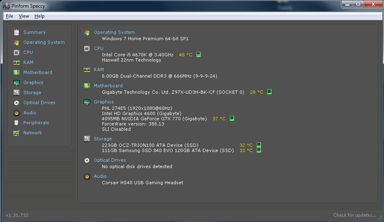Image resolution: width=384 pixels, height=222 pixels.
Task: Click green temperature indicator next to CPU 48 °C
Action: [198, 54]
